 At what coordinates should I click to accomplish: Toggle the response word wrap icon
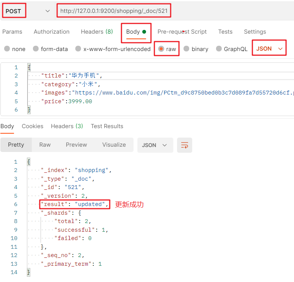coord(185,145)
